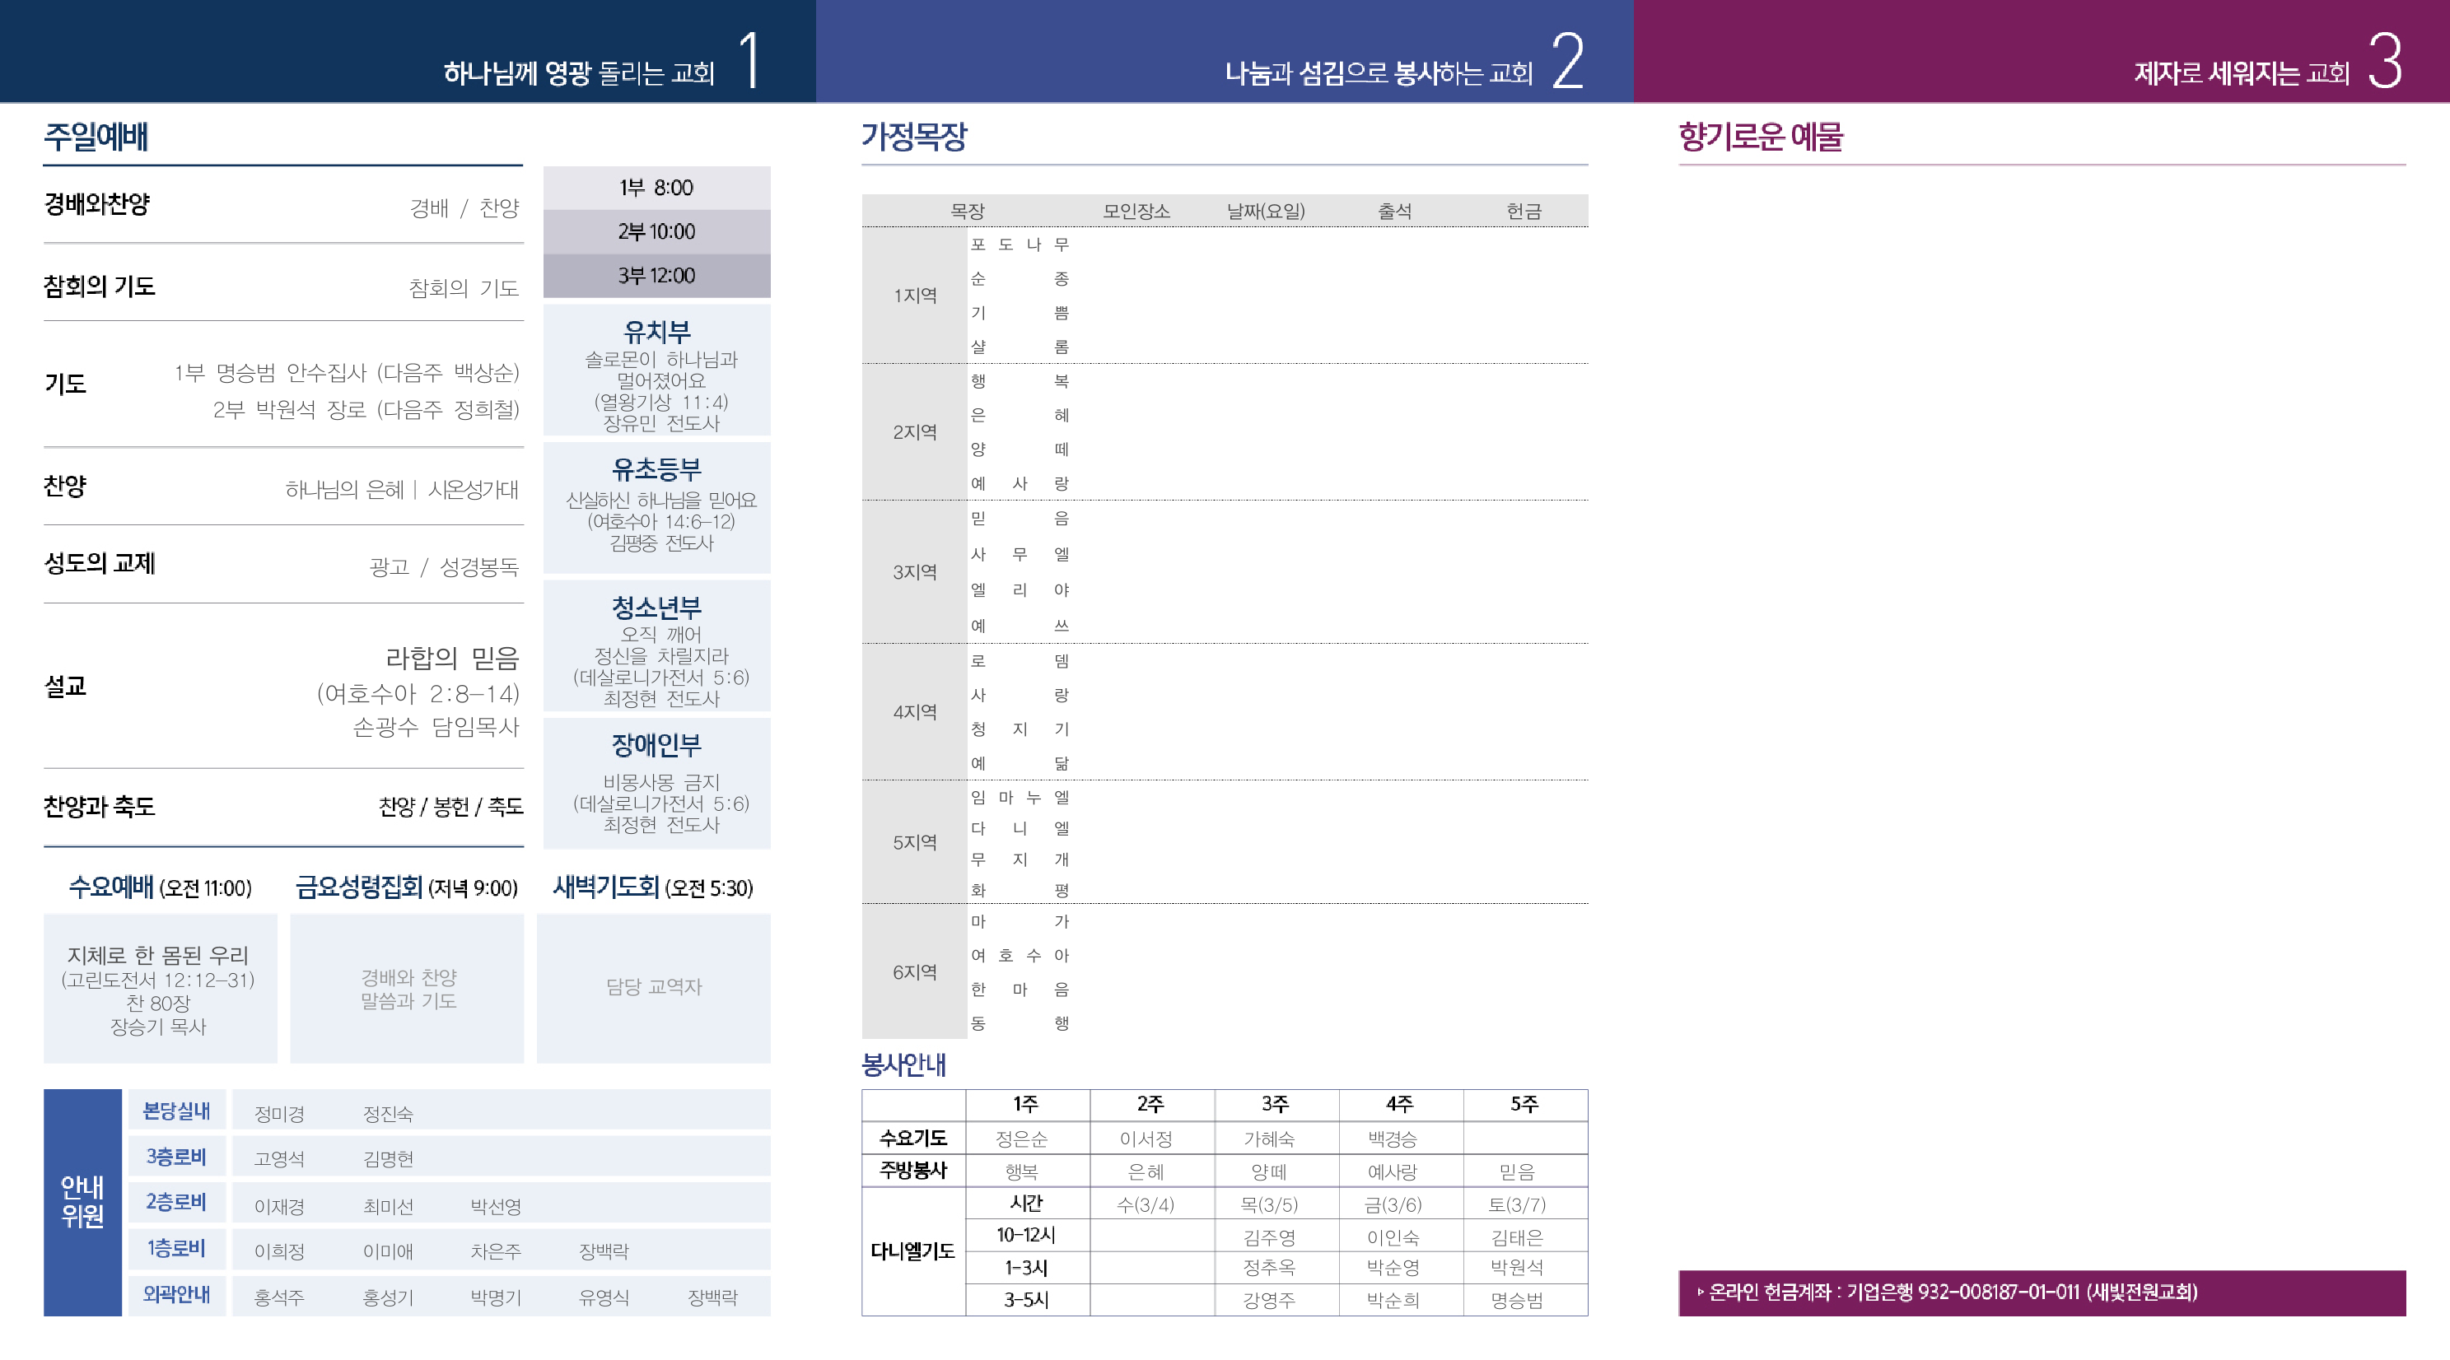This screenshot has height=1360, width=2450.
Task: Click the 수요예배 heading
Action: (x=110, y=887)
